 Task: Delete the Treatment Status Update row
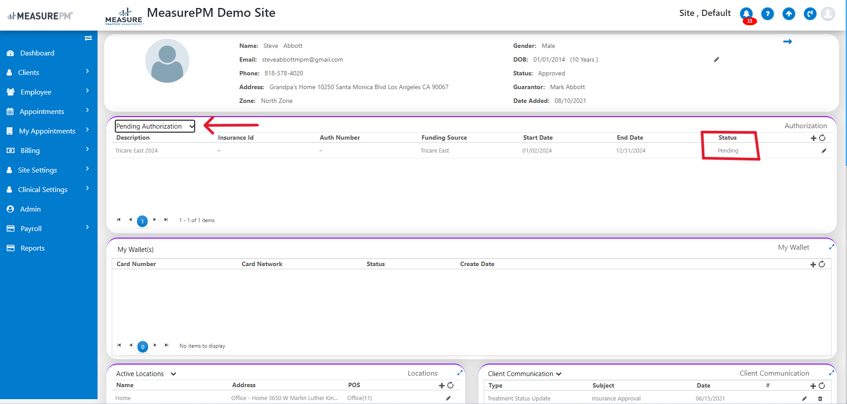[x=820, y=399]
